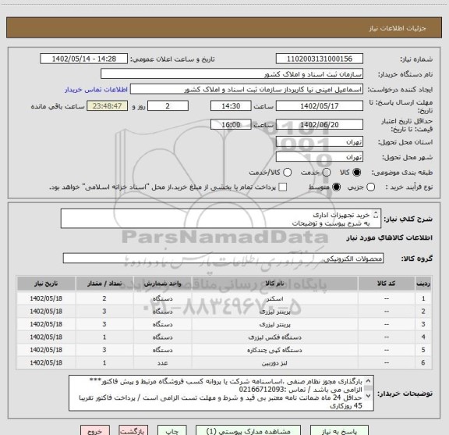Click the ایجاد کننده درخواست field
The image size is (449, 435).
click(x=246, y=89)
